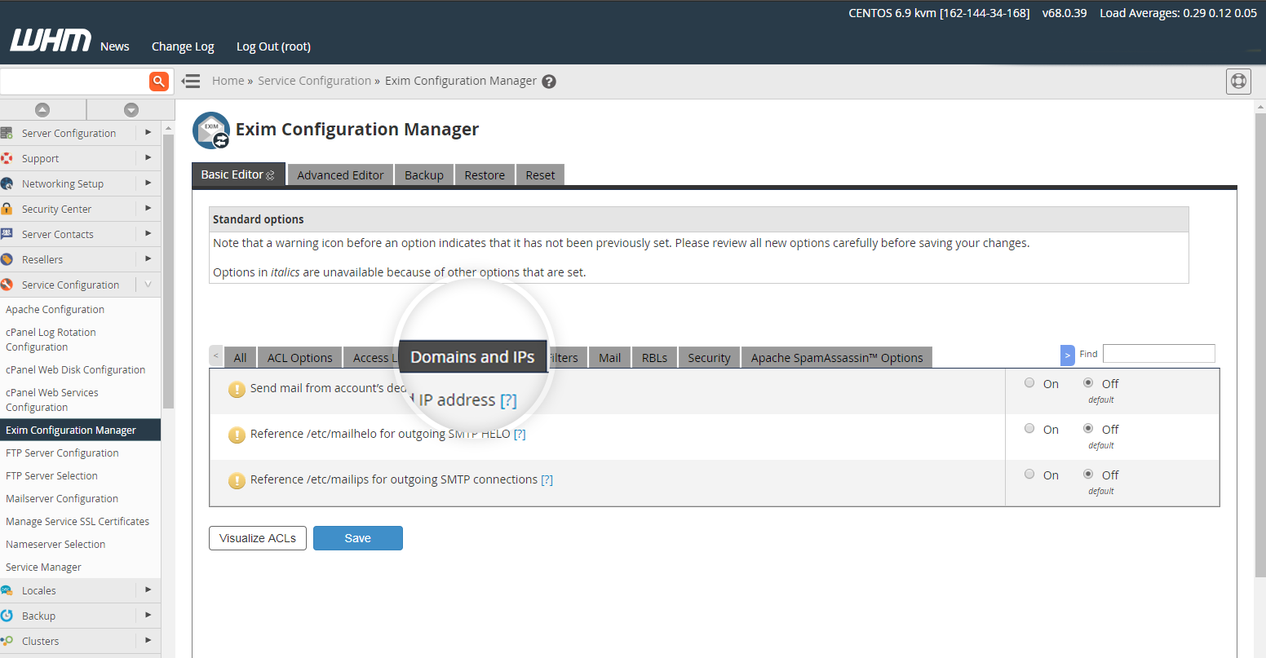Click the Server Configuration sidebar icon

tap(7, 133)
